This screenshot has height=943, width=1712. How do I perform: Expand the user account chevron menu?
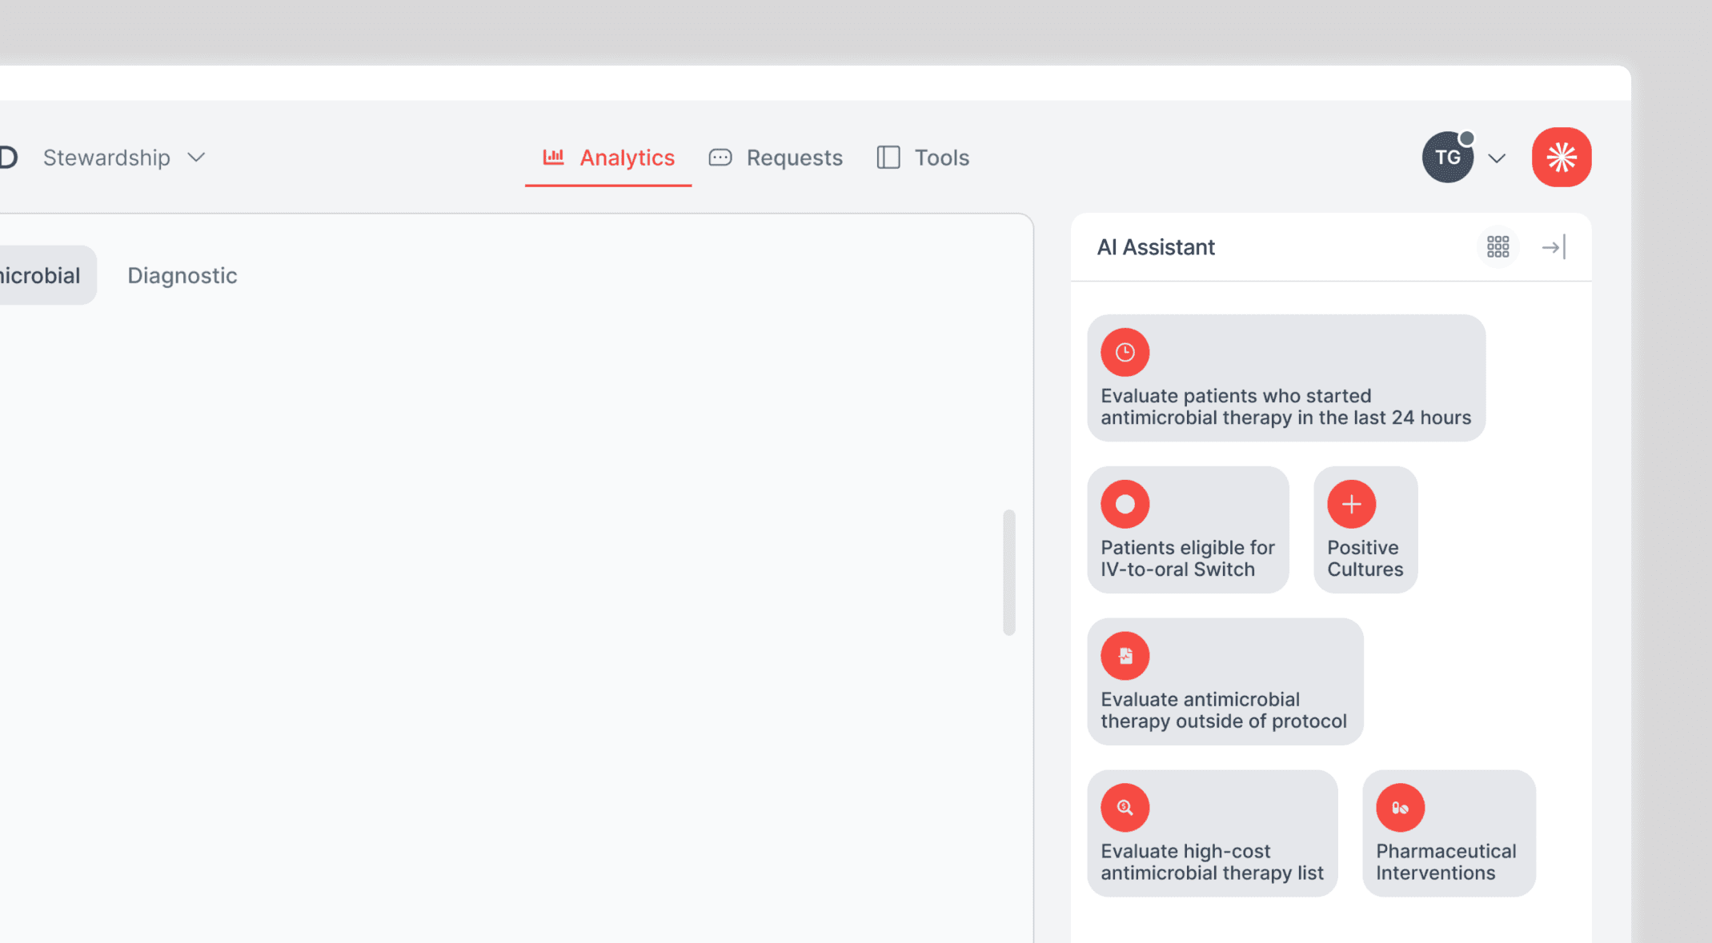(x=1497, y=158)
